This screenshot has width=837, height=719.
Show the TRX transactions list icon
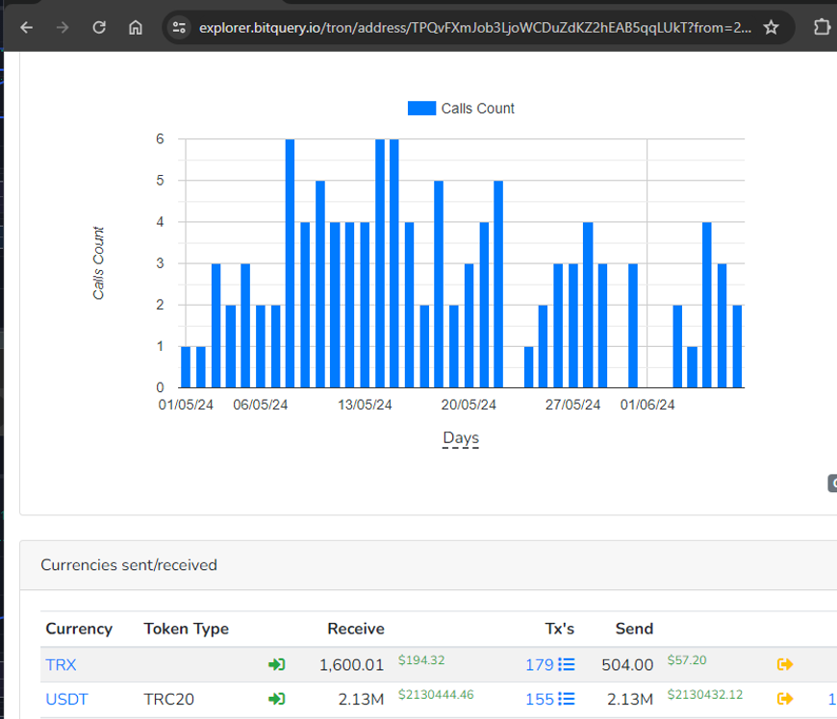(x=567, y=664)
